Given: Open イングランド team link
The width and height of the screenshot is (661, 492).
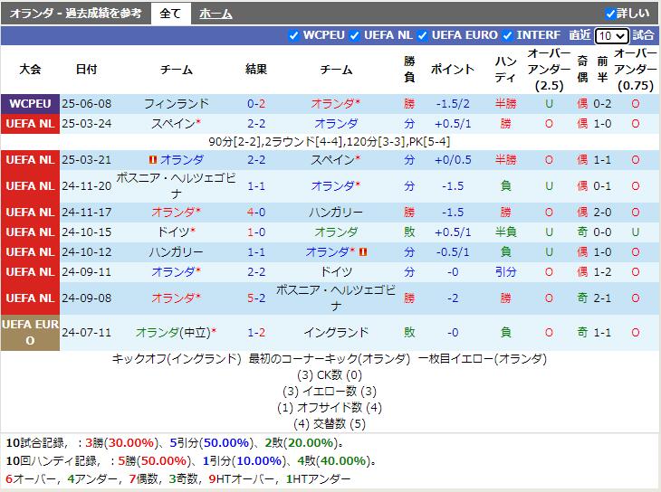Looking at the screenshot, I should pos(336,332).
